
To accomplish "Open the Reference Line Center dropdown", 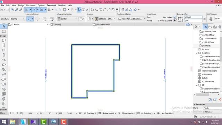I will (x=67, y=19).
